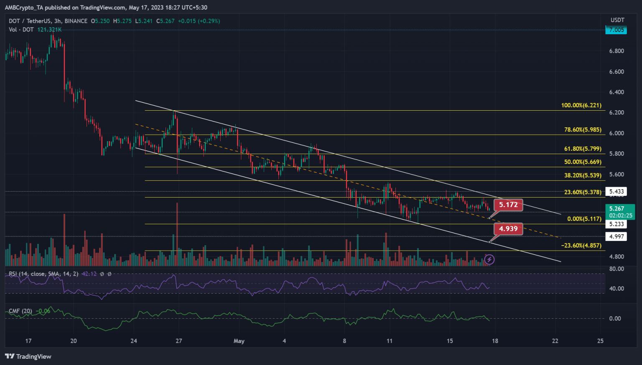This screenshot has height=365, width=642.
Task: Click the May label on the time axis
Action: click(239, 341)
